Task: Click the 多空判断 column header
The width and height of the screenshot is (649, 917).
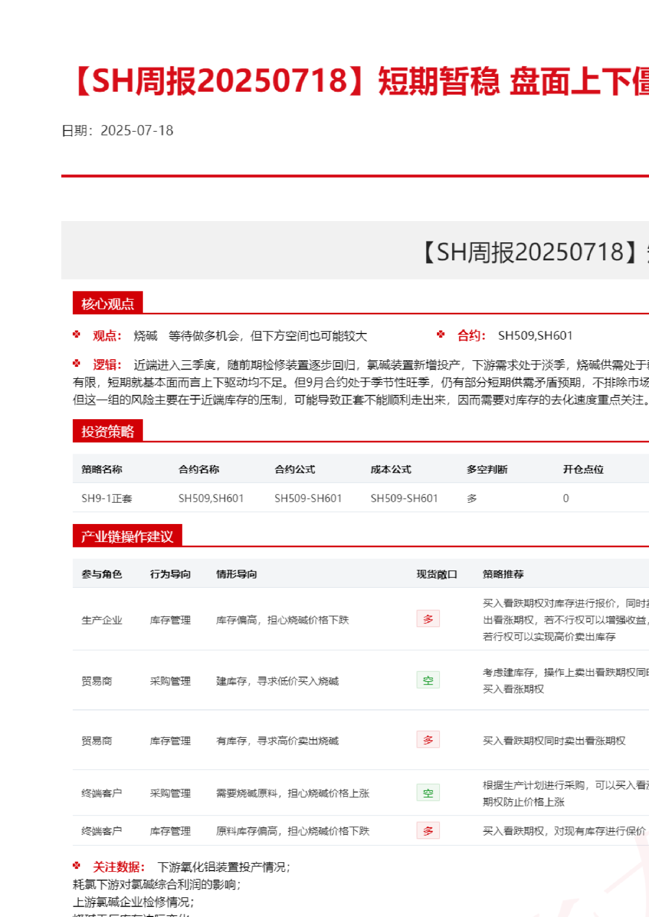Action: [x=487, y=469]
